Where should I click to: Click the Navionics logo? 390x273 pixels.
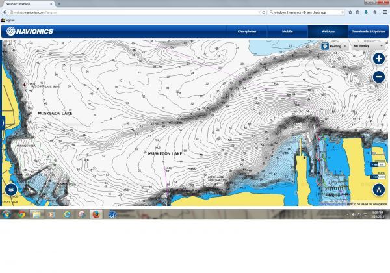[29, 31]
